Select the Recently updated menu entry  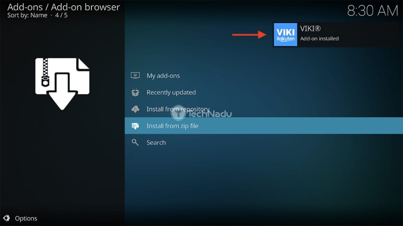[264, 92]
